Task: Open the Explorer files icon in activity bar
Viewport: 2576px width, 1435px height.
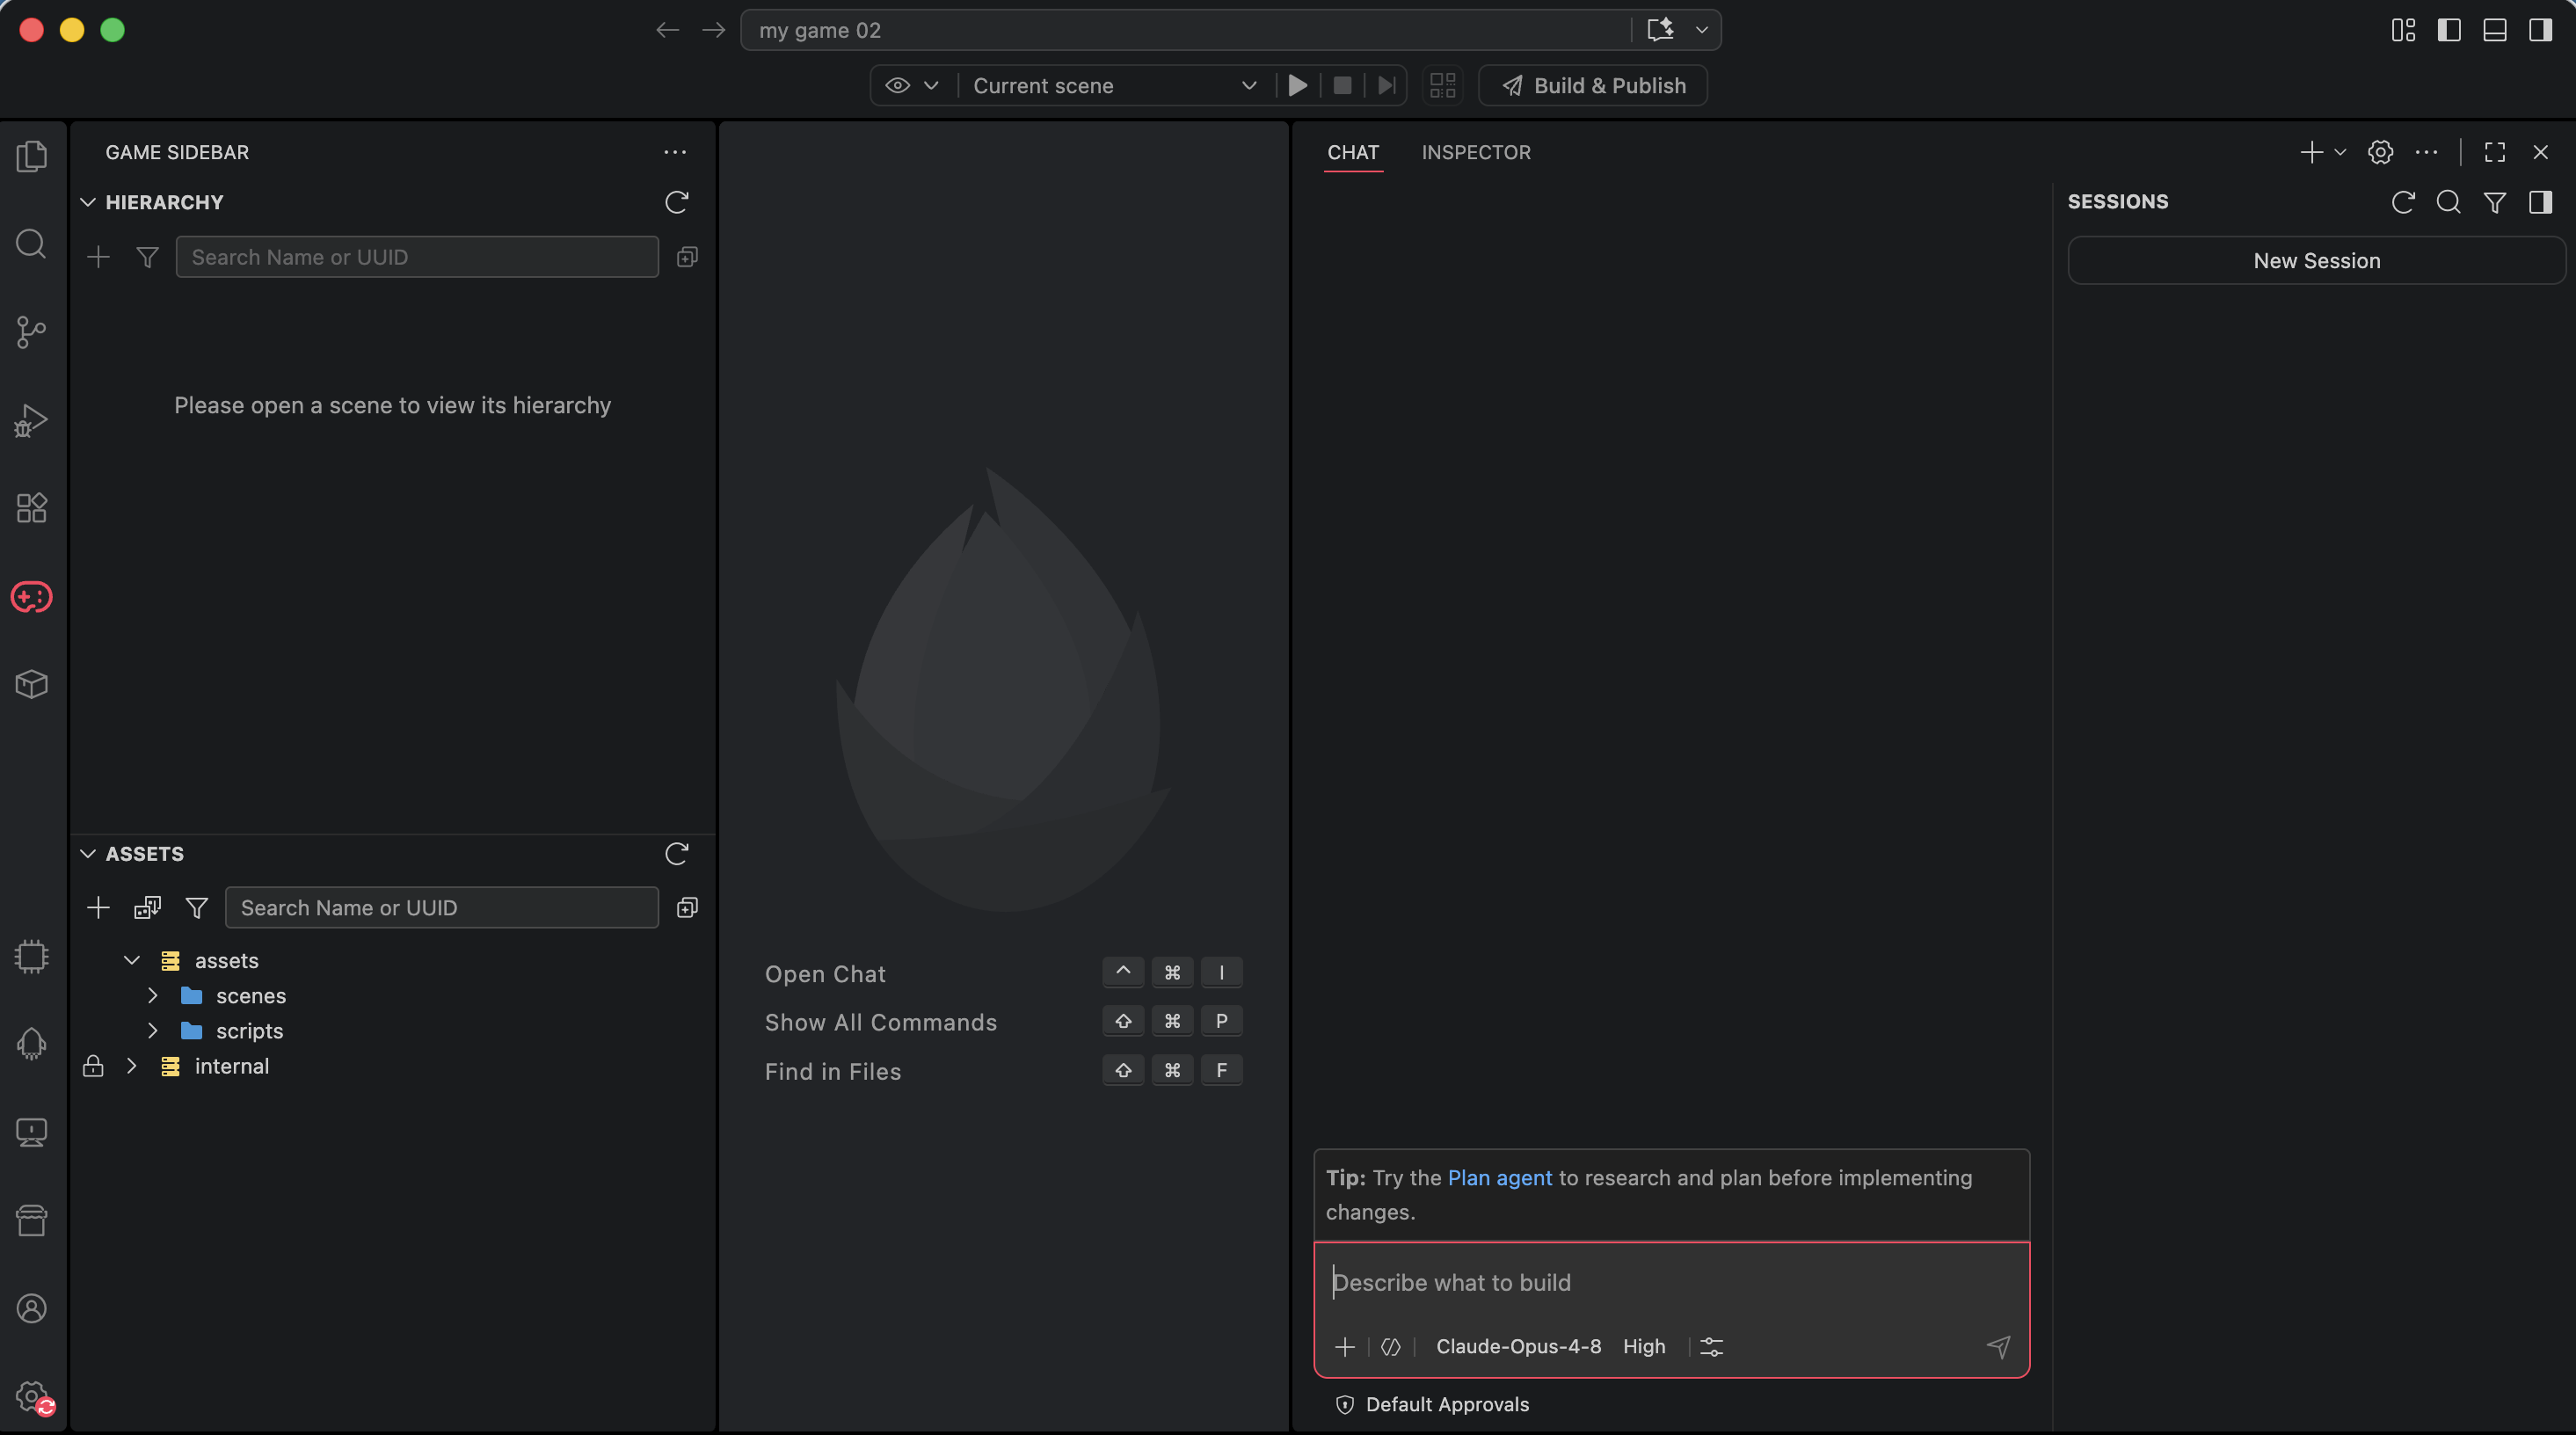Action: 32,156
